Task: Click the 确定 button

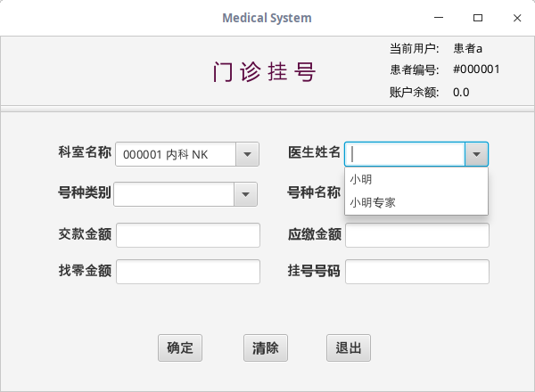Action: pos(180,347)
